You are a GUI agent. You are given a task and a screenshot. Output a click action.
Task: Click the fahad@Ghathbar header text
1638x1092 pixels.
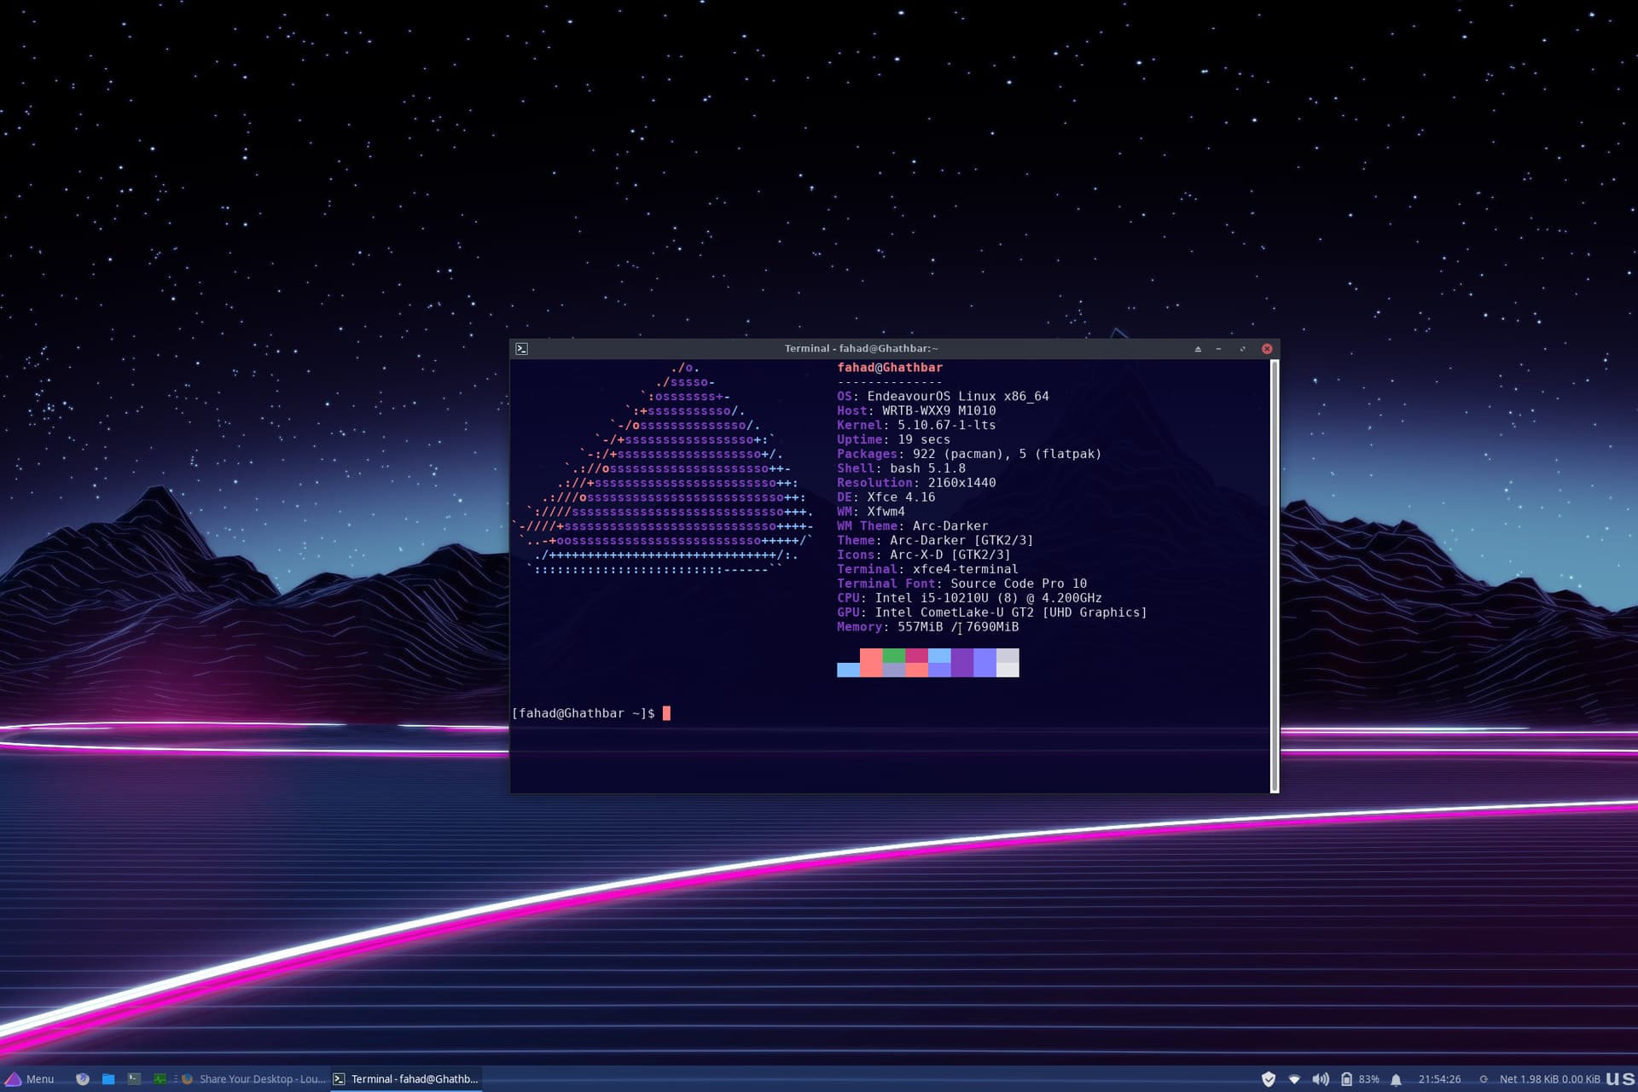coord(890,368)
